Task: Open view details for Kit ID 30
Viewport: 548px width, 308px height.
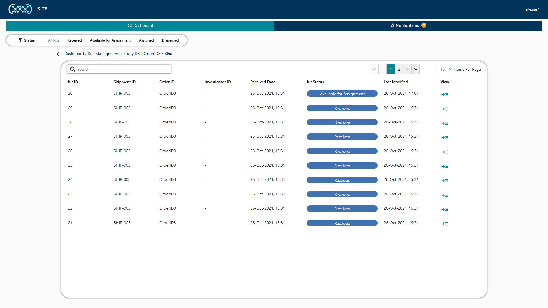Action: (445, 94)
